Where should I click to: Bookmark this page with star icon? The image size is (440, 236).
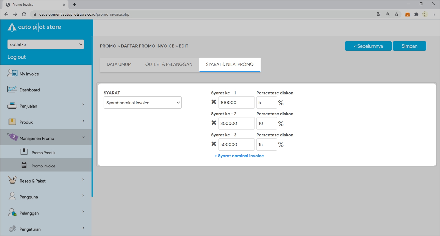(x=397, y=14)
